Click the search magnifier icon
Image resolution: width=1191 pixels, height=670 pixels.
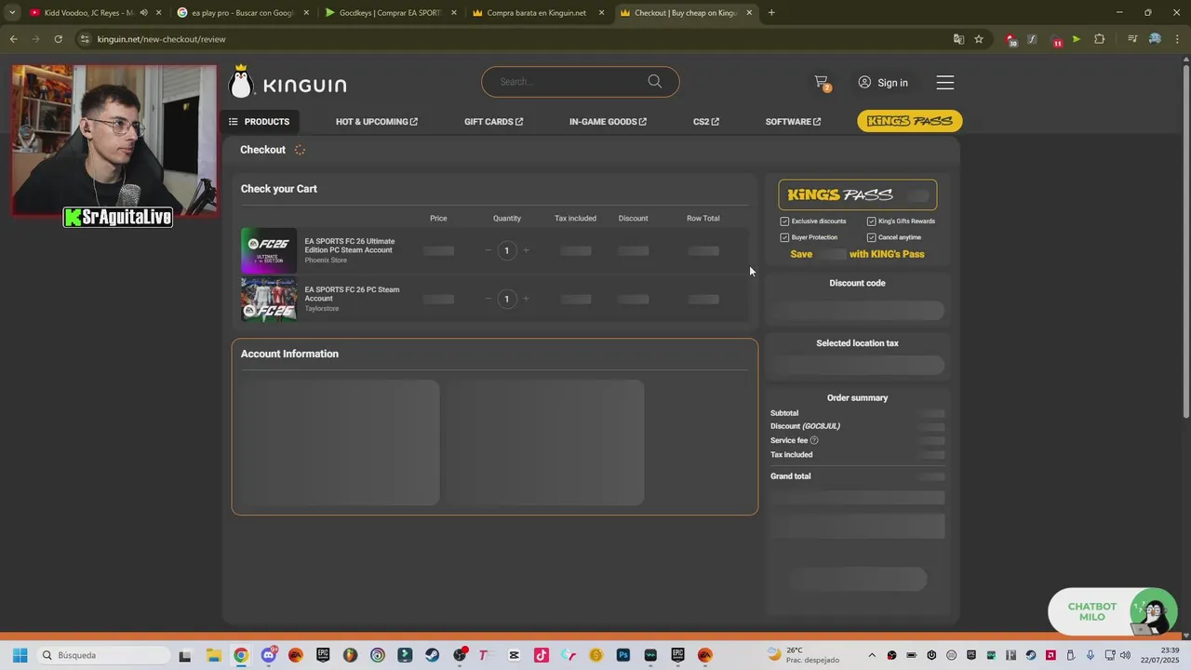[x=655, y=81]
